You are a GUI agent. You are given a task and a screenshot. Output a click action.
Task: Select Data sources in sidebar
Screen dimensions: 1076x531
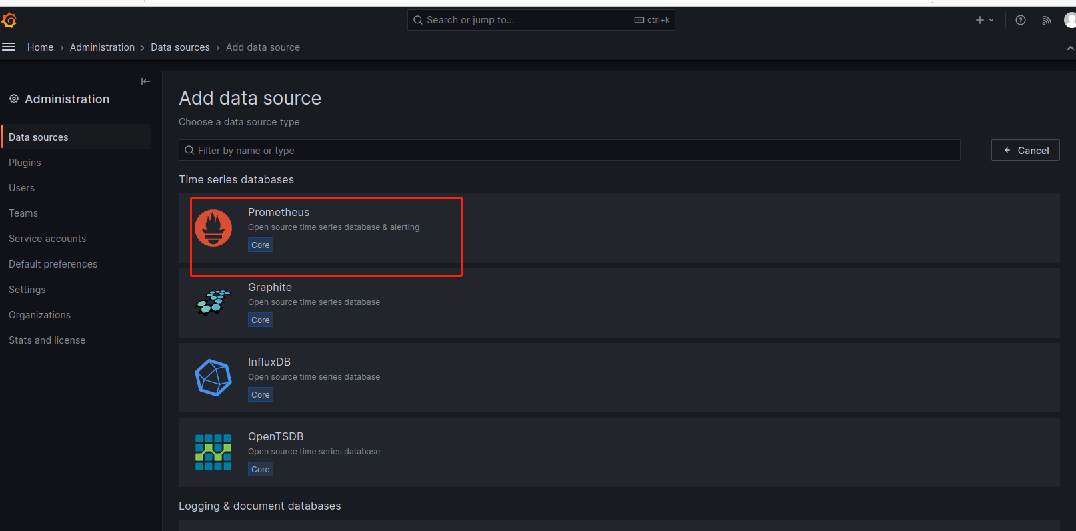[x=76, y=137]
